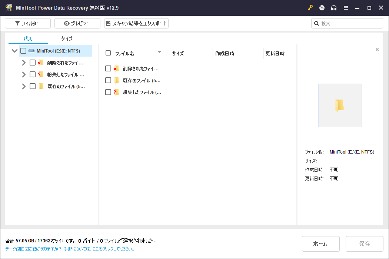The height and width of the screenshot is (259, 389).
Task: Click the search magnifier icon
Action: tap(316, 23)
